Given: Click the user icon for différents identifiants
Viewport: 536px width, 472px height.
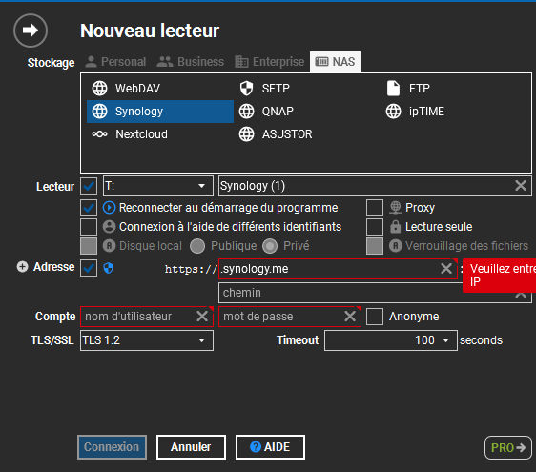Looking at the screenshot, I should click(109, 227).
